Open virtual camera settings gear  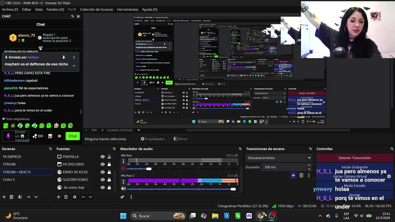tap(389, 177)
